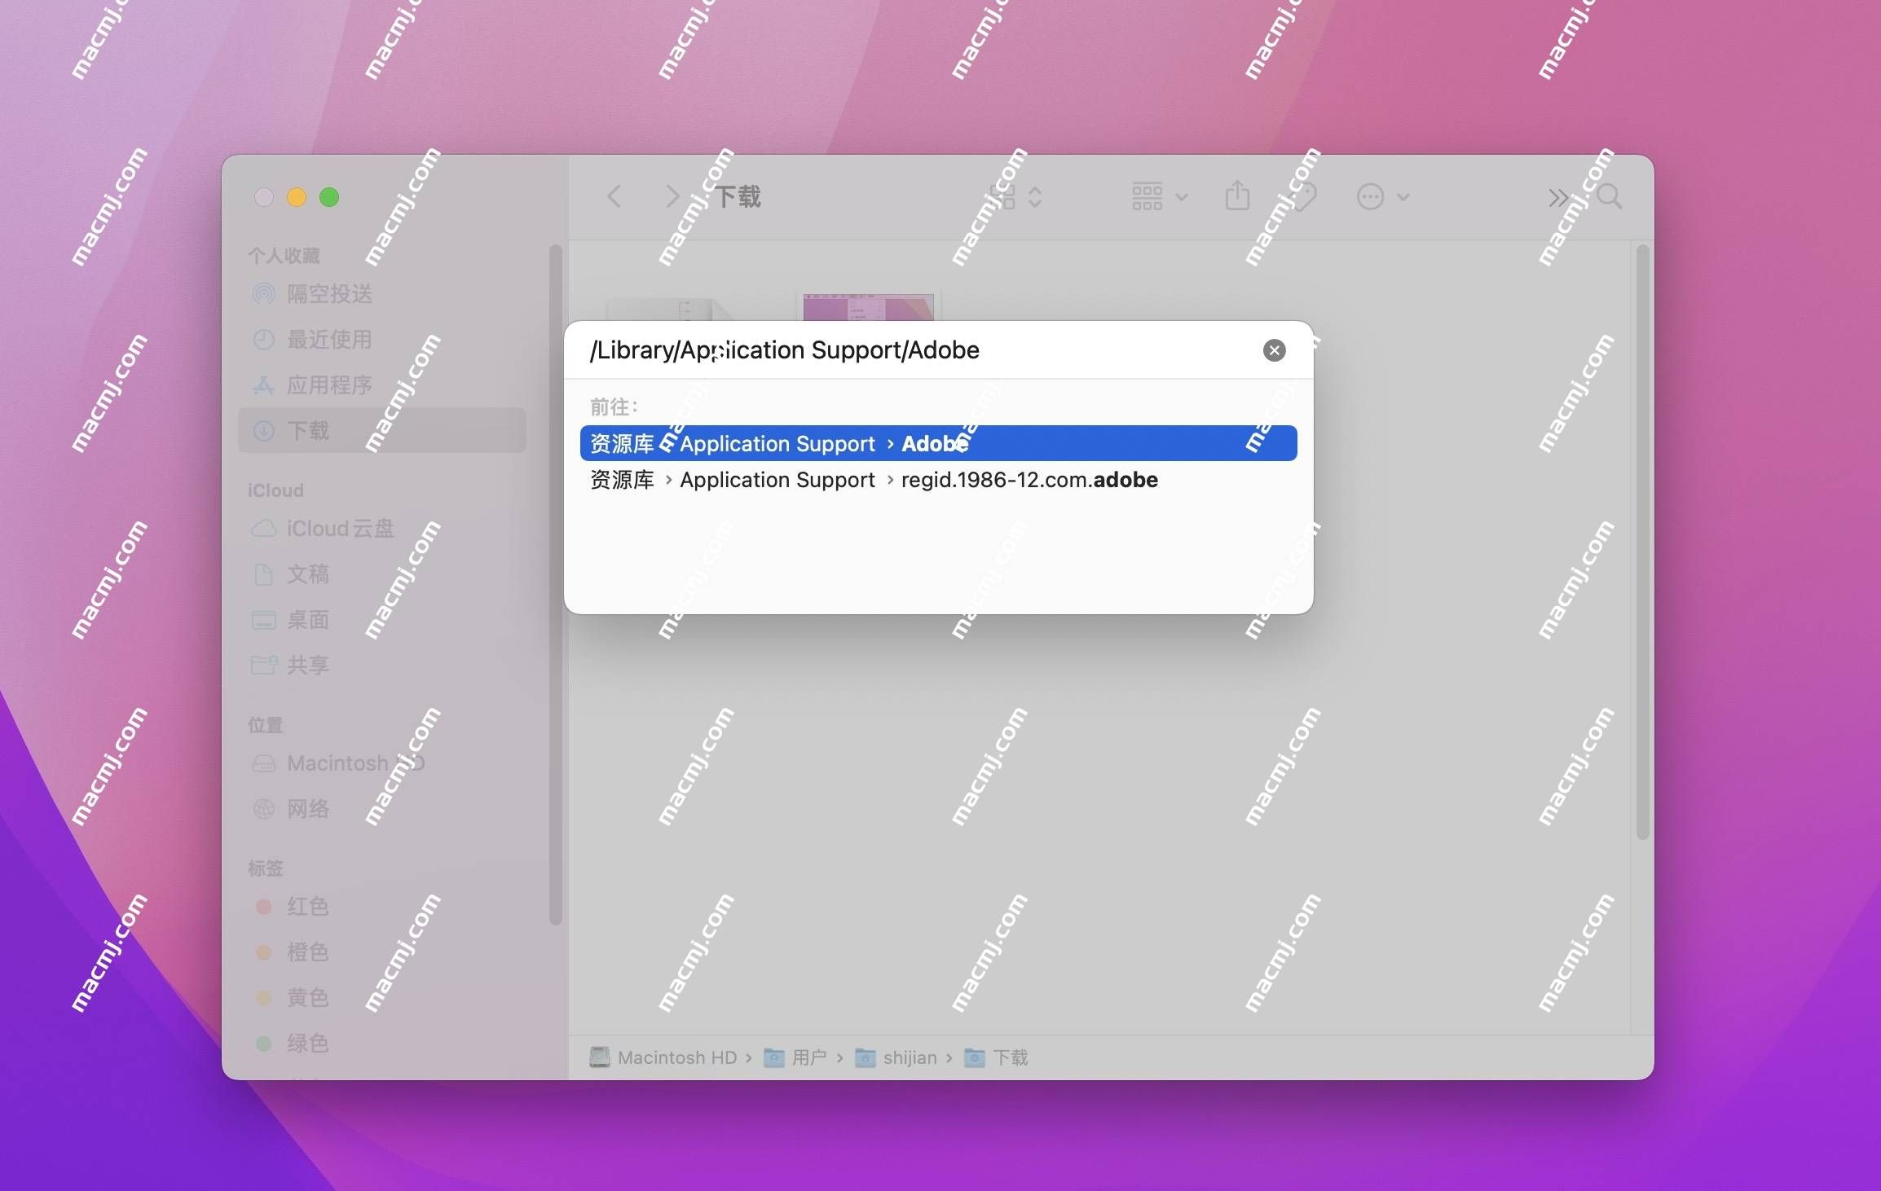Navigate back using left arrow button
Image resolution: width=1881 pixels, height=1191 pixels.
coord(615,196)
